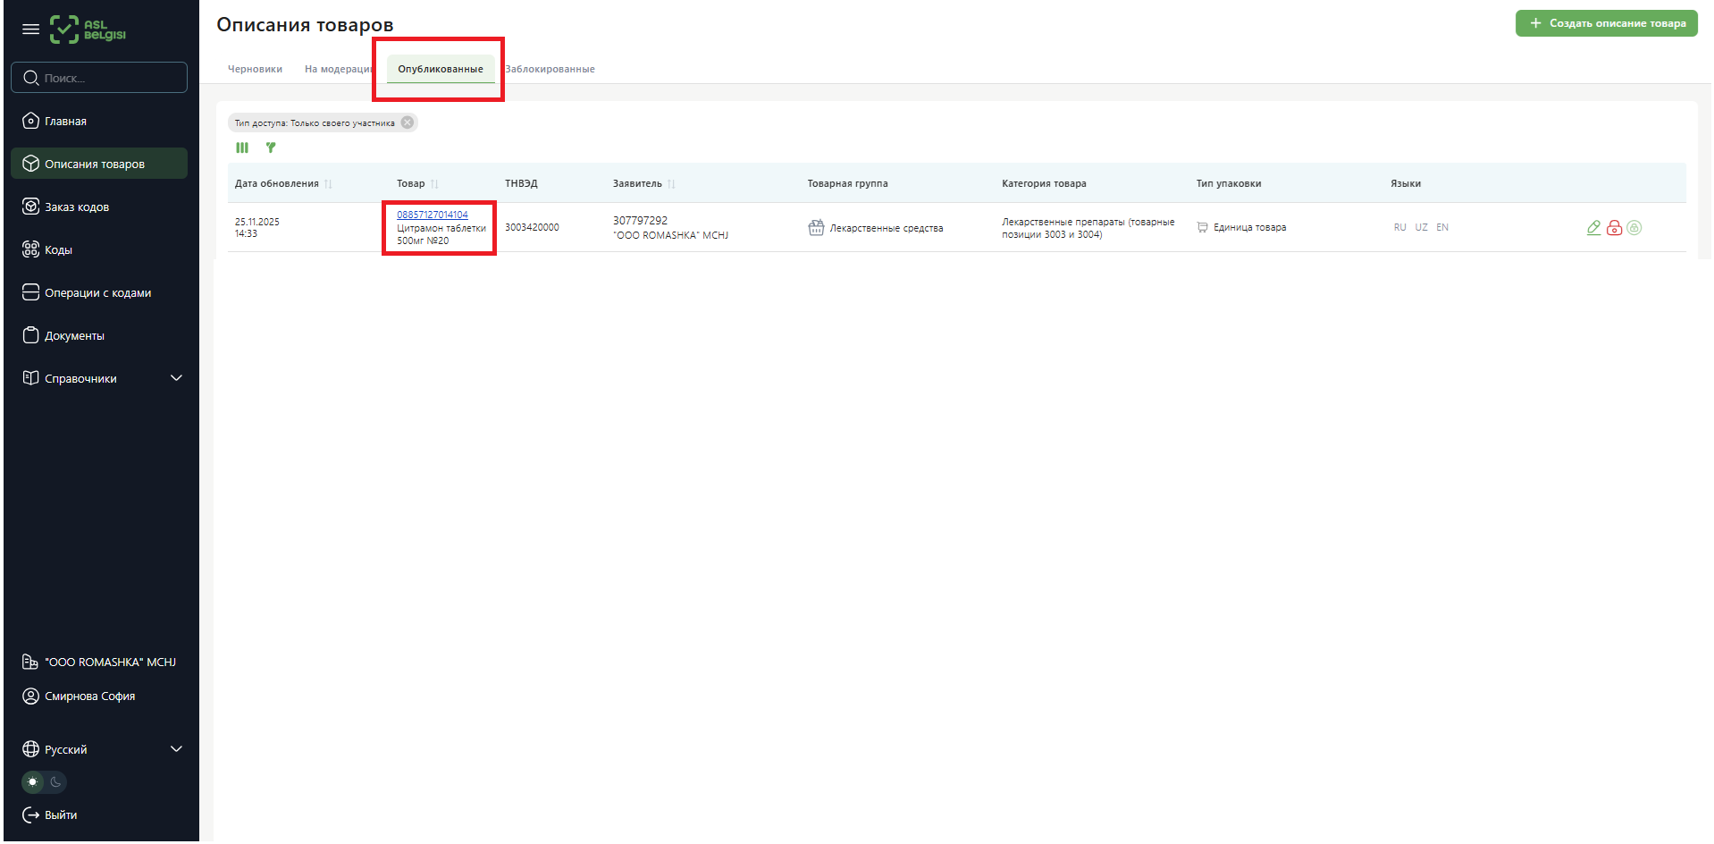Go to Коды section in sidebar
Viewport: 1714px width, 844px height.
click(x=58, y=250)
